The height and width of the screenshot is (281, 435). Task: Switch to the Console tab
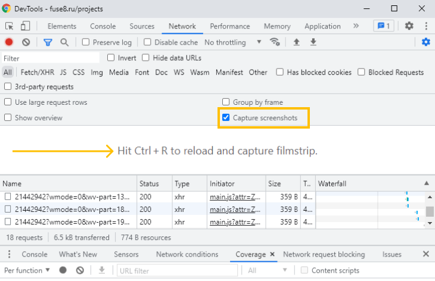(x=102, y=26)
